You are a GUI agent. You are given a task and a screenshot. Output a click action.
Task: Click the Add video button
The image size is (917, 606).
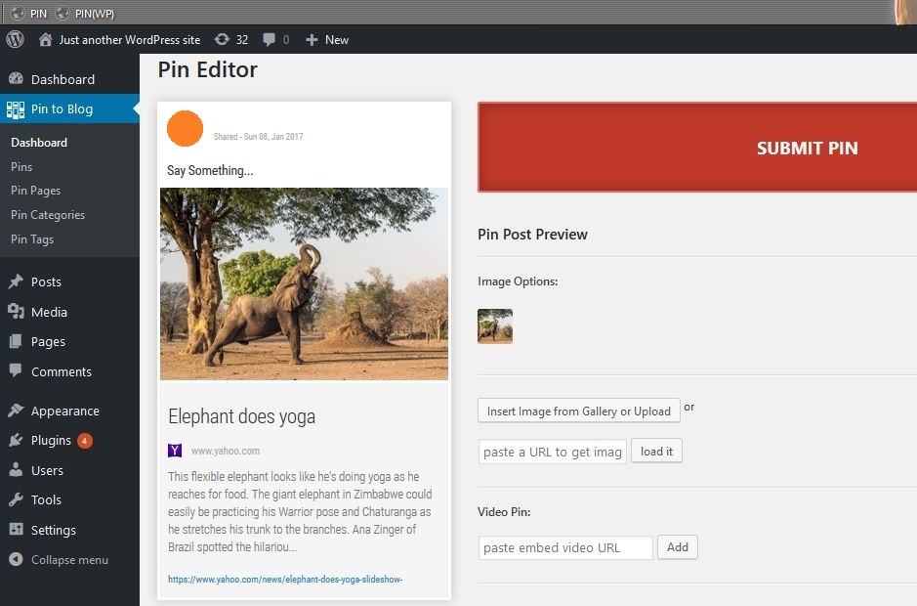(677, 546)
